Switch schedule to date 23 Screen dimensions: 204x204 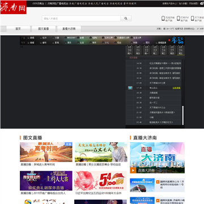[155, 50]
